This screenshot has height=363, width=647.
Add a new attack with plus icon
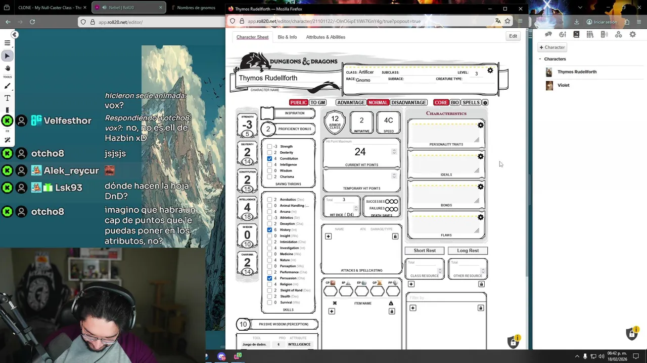point(328,236)
